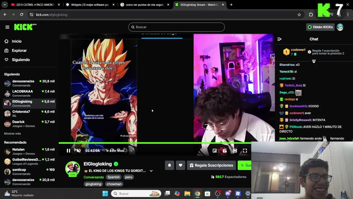The image size is (353, 199).
Task: Click the clip creation icon
Action: point(225,151)
